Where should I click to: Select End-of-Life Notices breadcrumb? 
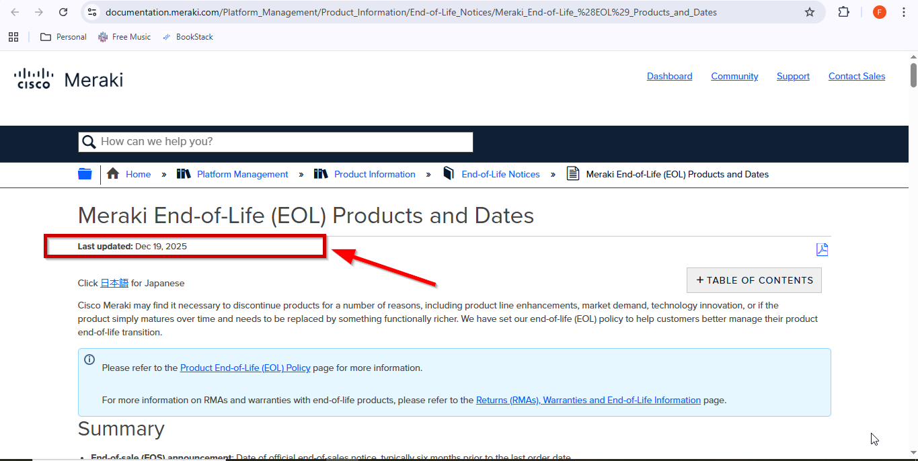click(x=500, y=174)
